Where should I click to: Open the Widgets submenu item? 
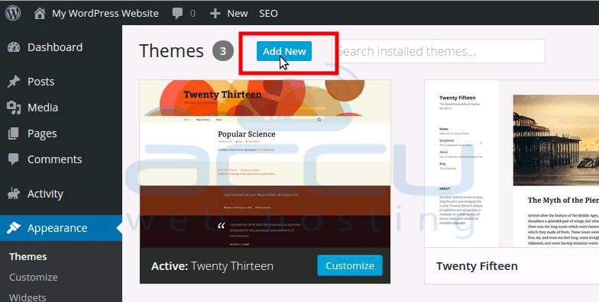[x=28, y=297]
